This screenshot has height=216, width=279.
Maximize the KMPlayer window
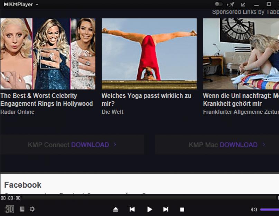pos(269,4)
